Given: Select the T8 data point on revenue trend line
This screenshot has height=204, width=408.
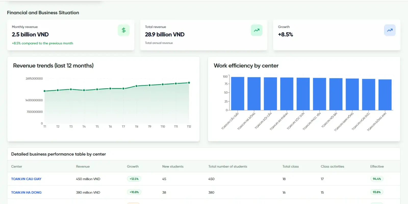Looking at the screenshot, I should tap(136, 86).
